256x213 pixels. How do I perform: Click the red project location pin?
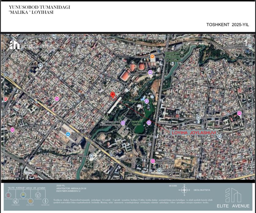(112, 95)
